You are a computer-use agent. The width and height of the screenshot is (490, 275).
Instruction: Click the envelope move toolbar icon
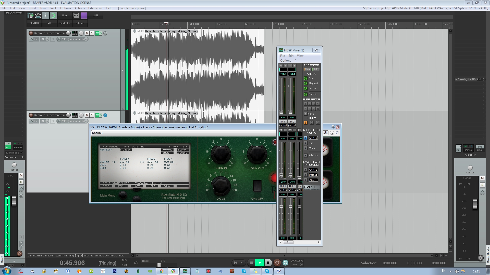pyautogui.click(x=38, y=16)
